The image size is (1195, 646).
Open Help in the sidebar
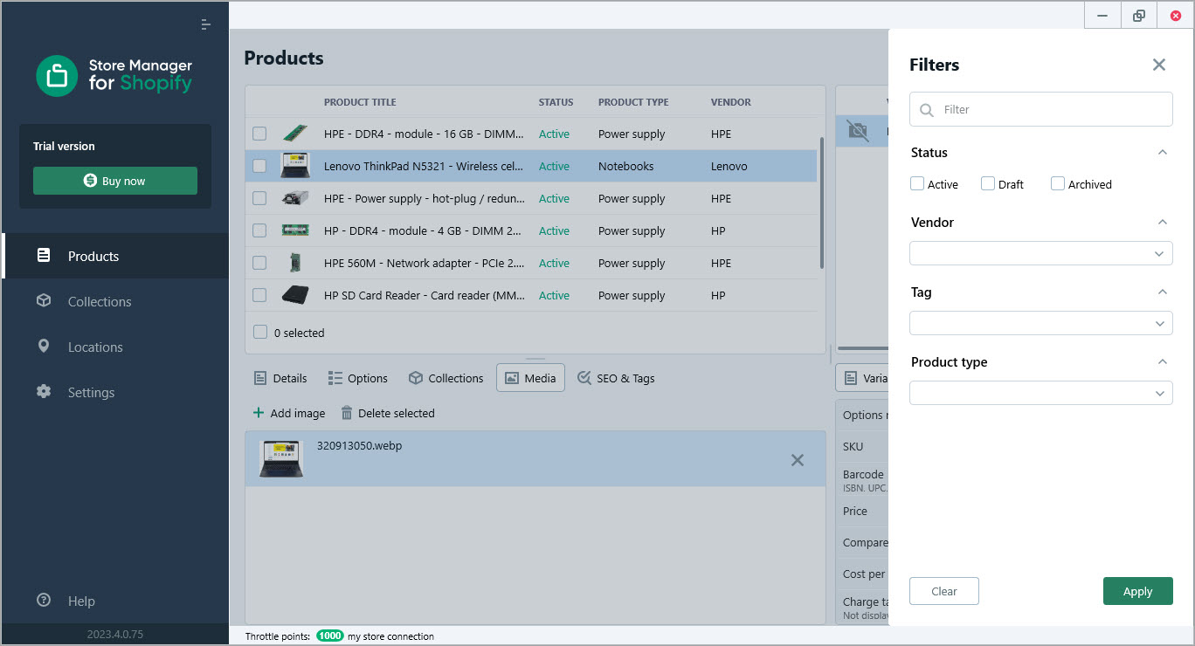tap(115, 601)
